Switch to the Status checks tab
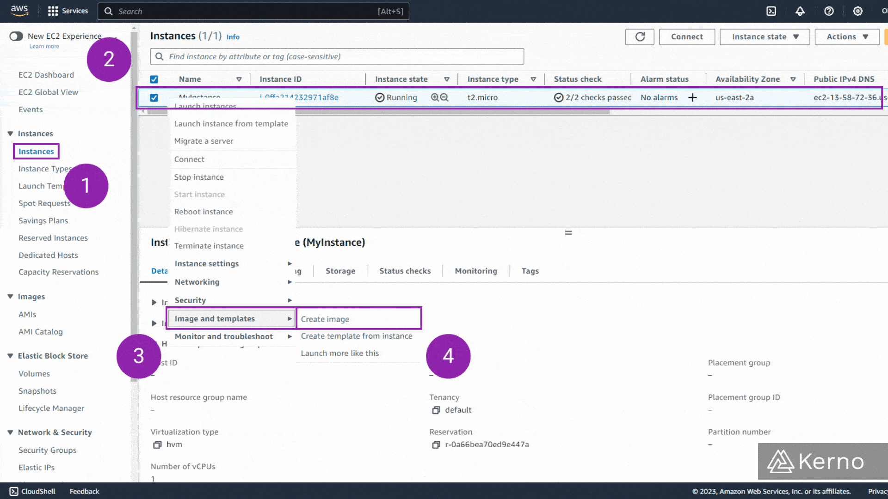The width and height of the screenshot is (888, 499). pos(405,271)
